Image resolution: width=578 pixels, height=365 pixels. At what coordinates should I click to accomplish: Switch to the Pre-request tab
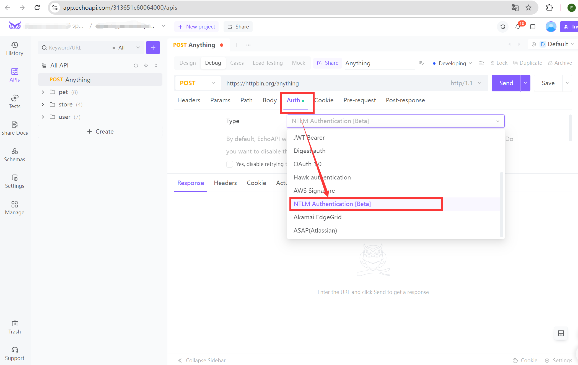[x=360, y=100]
